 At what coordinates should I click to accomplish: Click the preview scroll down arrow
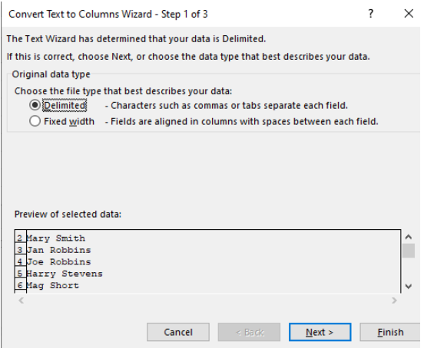click(409, 286)
